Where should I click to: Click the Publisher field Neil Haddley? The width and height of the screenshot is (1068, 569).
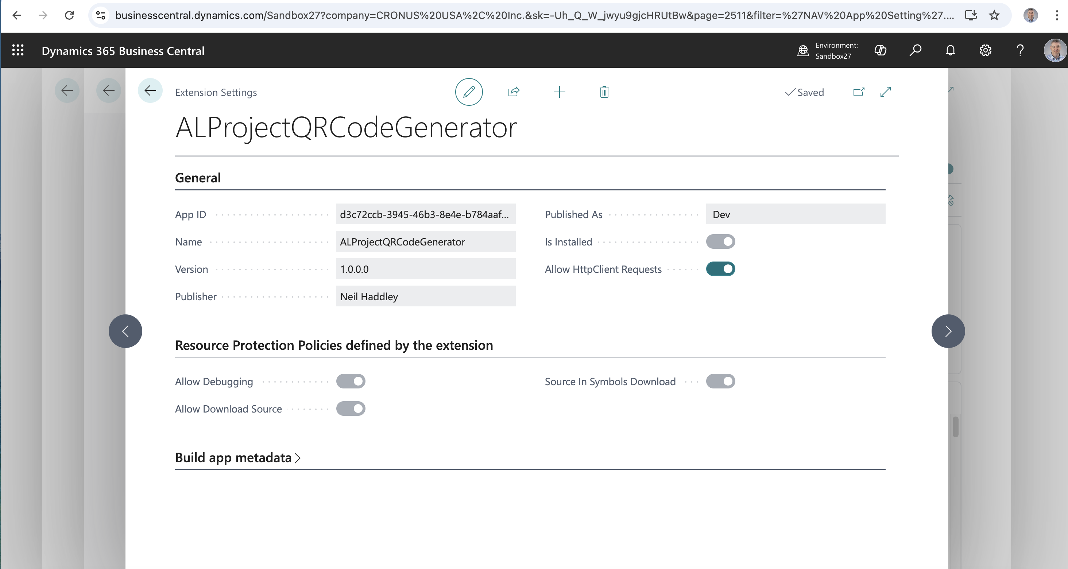point(426,297)
